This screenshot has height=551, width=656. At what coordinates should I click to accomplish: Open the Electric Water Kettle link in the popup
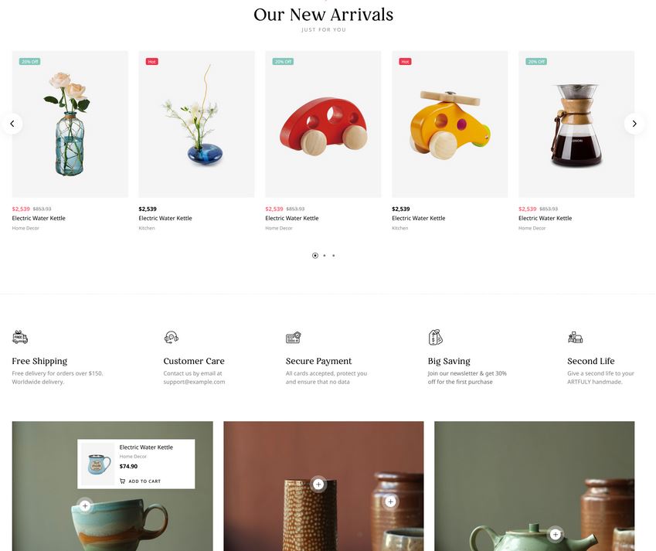[x=146, y=447]
